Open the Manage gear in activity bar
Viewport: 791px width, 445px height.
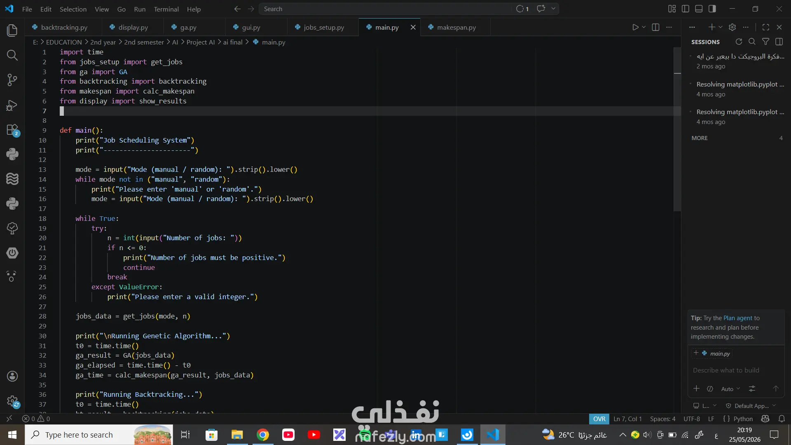click(12, 400)
